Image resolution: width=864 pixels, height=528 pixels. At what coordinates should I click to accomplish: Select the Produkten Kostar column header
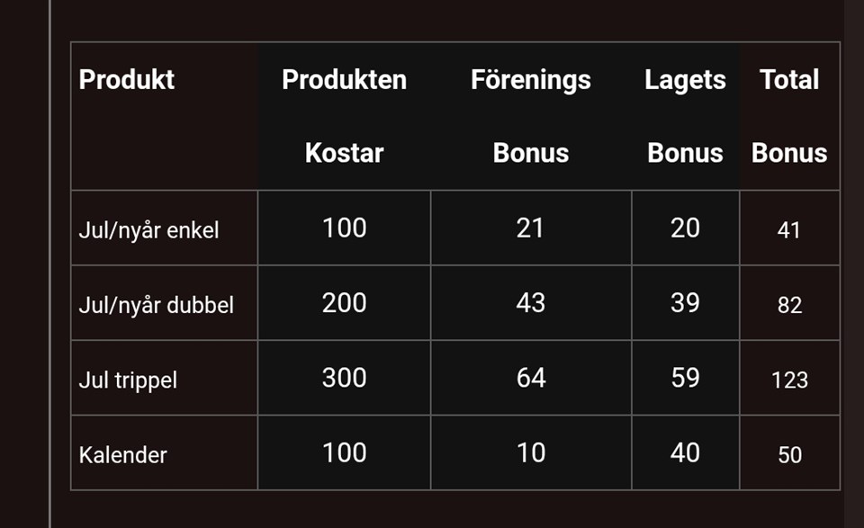[344, 116]
